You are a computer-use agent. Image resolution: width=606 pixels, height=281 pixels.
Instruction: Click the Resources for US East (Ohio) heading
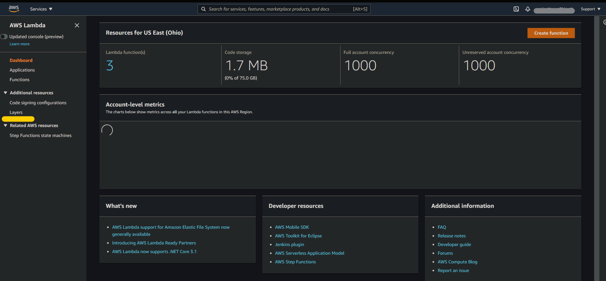[x=144, y=33]
